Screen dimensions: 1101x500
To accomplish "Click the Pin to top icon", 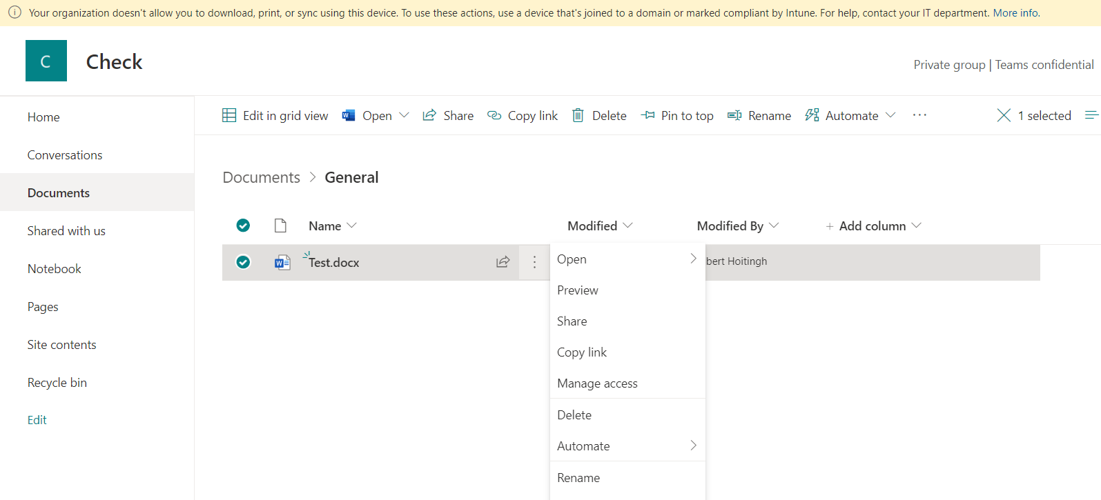I will click(647, 115).
